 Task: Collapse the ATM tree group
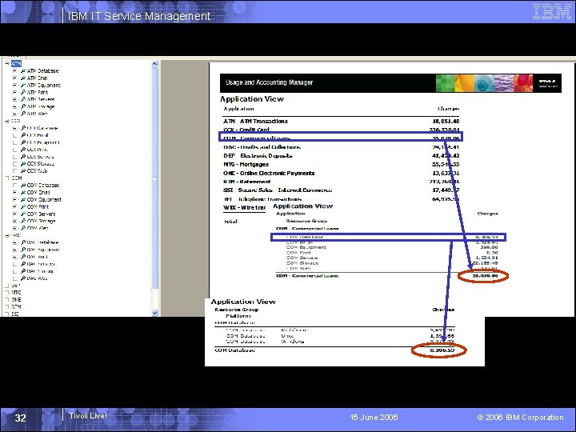pos(7,63)
